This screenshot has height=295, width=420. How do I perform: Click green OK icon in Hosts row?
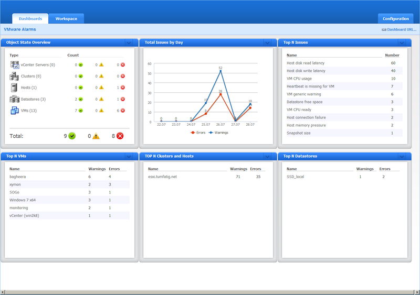pos(81,88)
